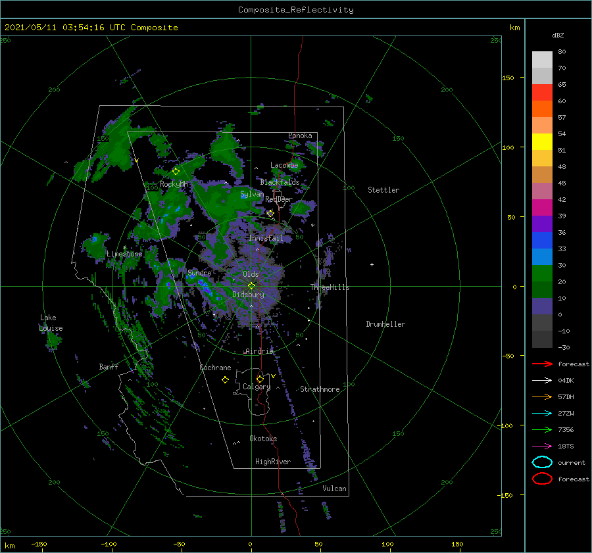Click yellow diamond marker above RockyMH
Viewport: 592px width, 553px height.
tap(176, 172)
